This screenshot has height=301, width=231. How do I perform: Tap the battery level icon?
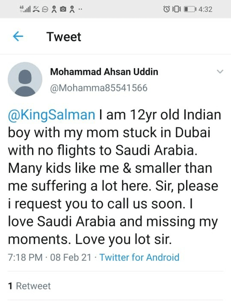click(x=190, y=9)
